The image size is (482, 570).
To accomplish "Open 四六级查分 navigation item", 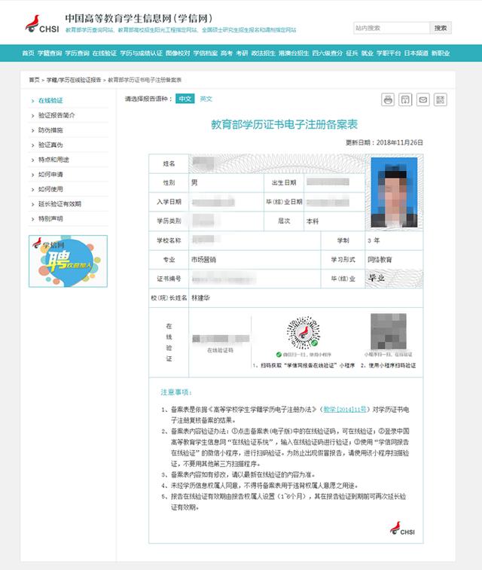I will pos(327,53).
